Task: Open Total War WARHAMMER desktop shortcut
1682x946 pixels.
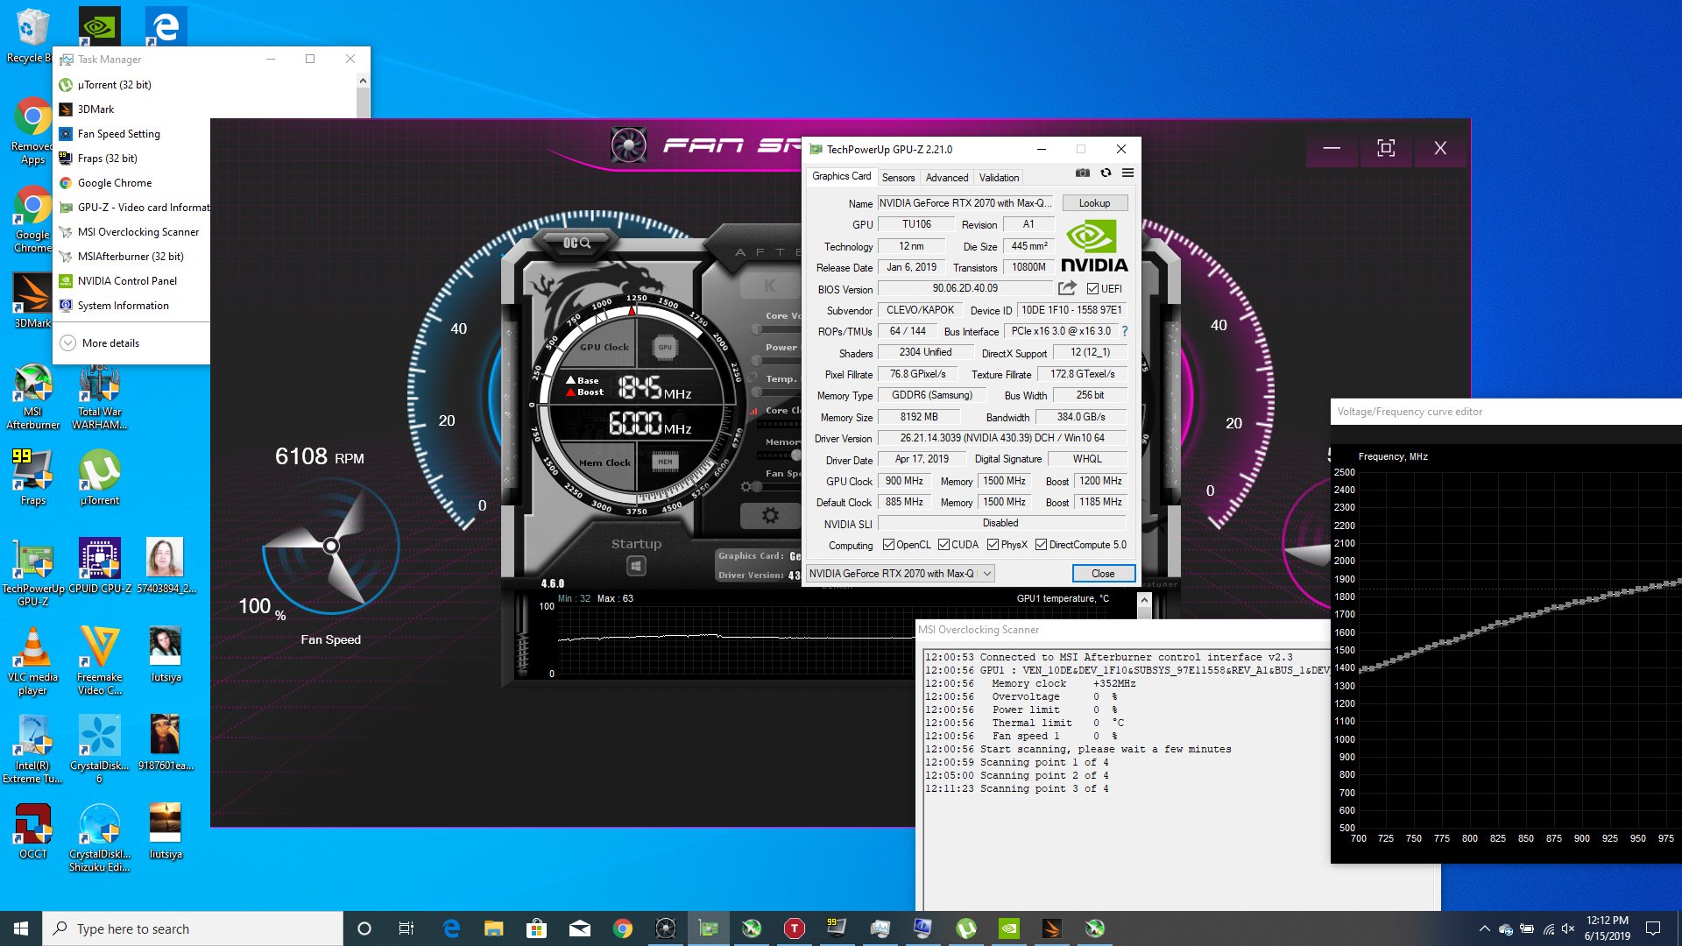Action: click(x=100, y=396)
